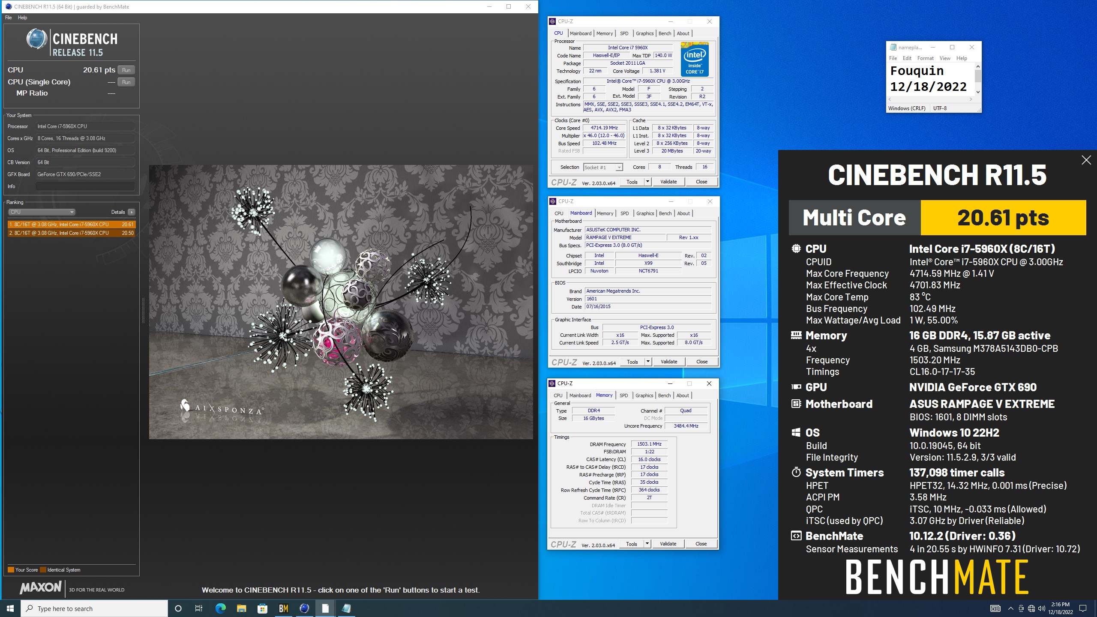
Task: Click Notepad horizontal scrollbar right arrow
Action: pos(971,99)
